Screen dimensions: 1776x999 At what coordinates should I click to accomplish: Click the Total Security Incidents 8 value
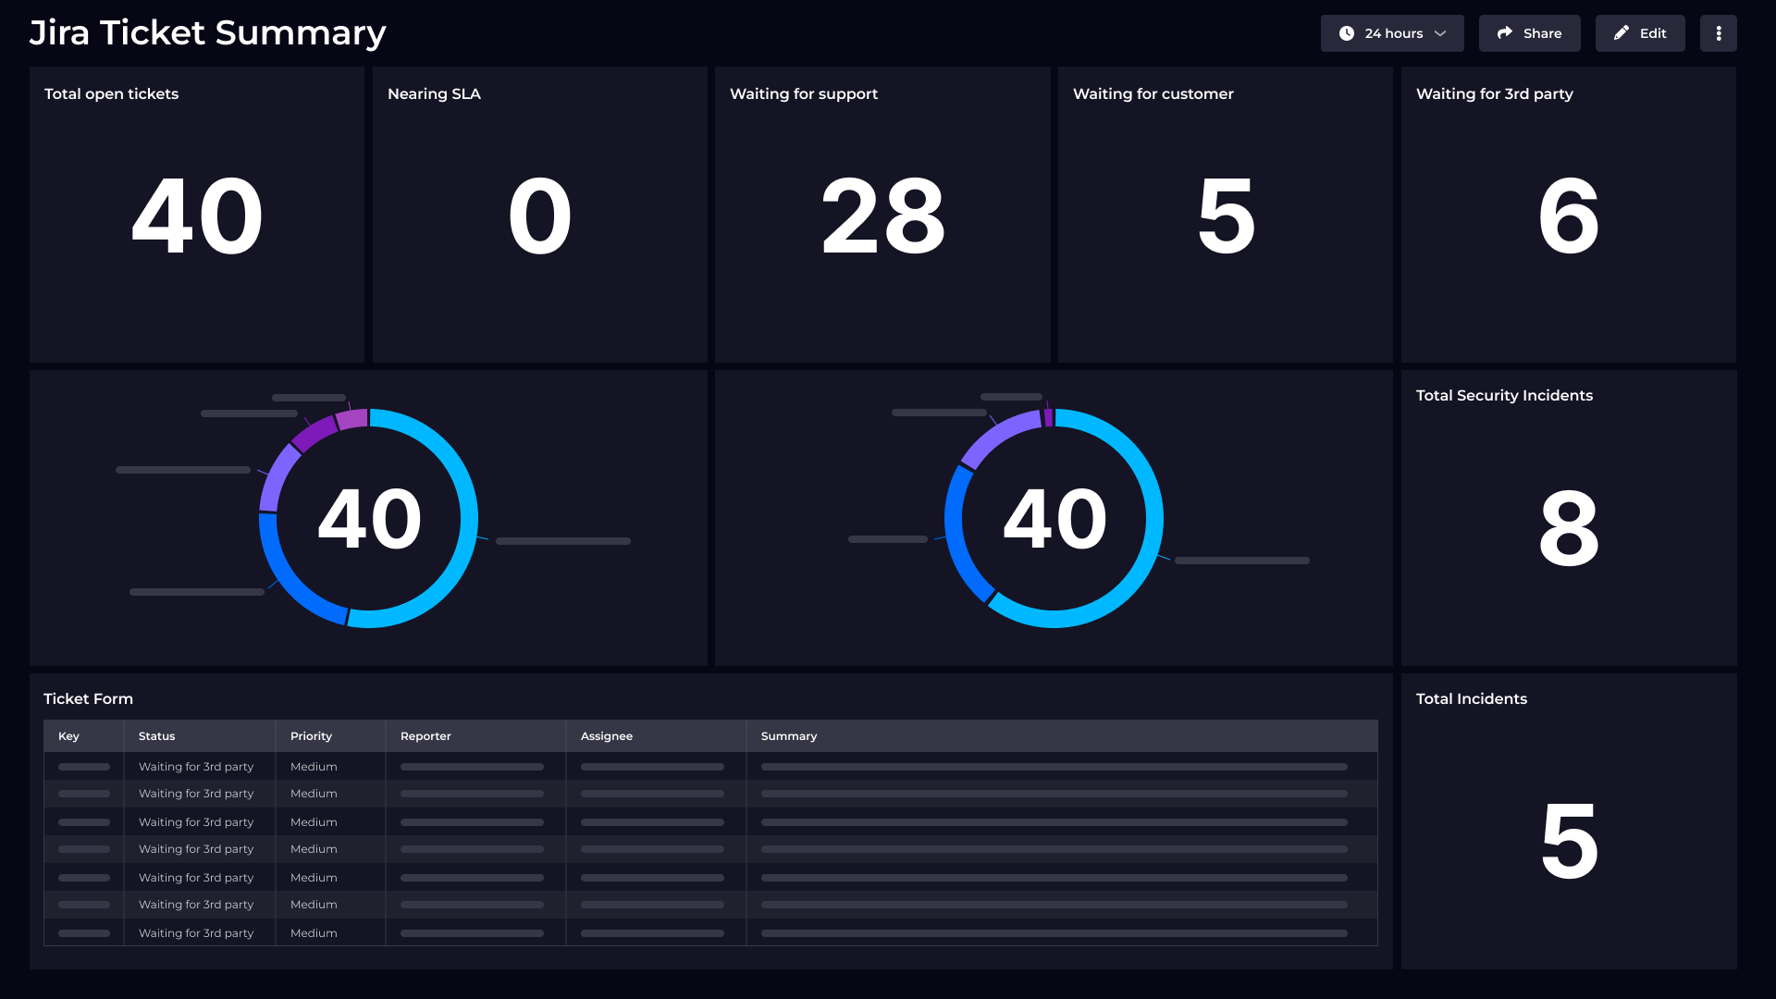coord(1569,528)
